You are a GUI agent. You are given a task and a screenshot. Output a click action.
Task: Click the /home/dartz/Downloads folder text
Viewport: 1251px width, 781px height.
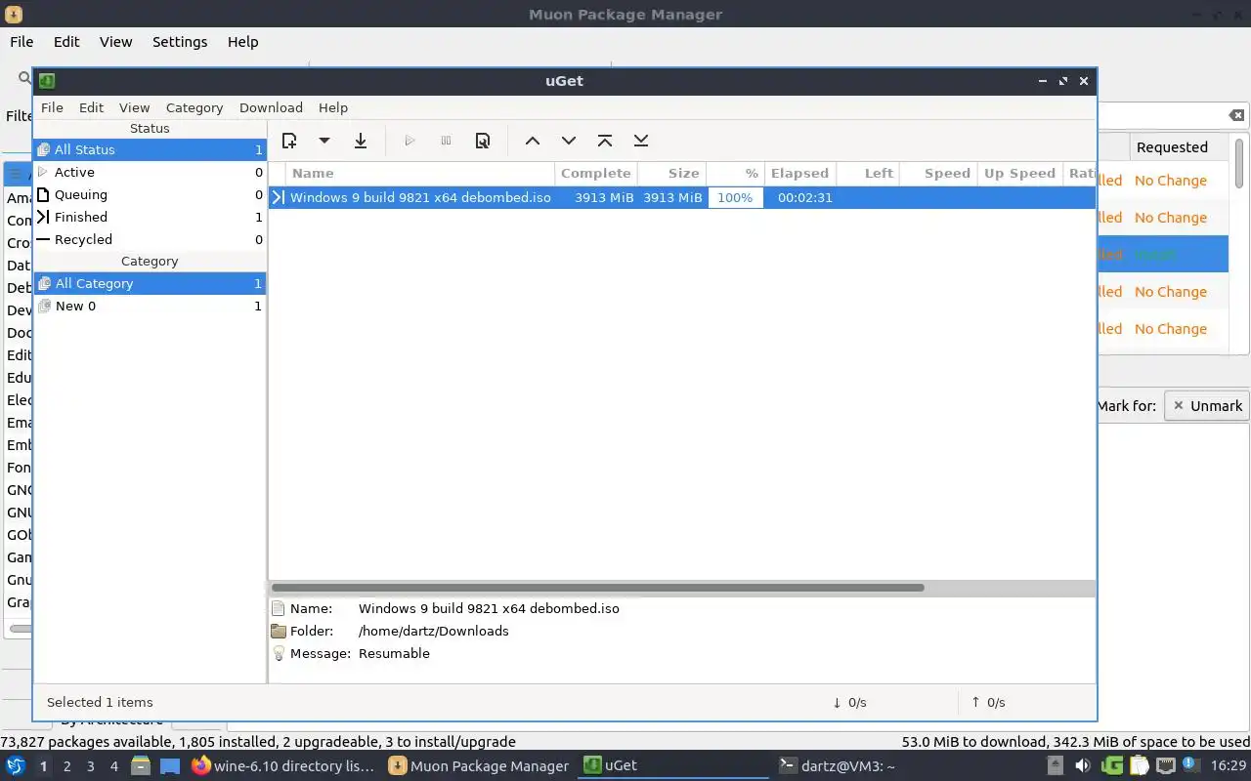[434, 631]
